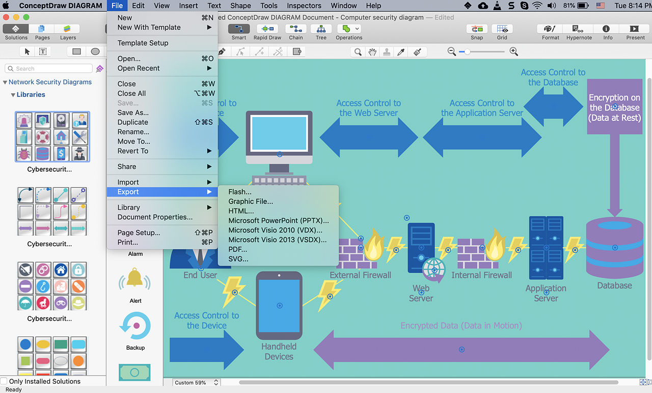The height and width of the screenshot is (393, 652).
Task: Click the zoom in magnifier button
Action: pos(513,51)
